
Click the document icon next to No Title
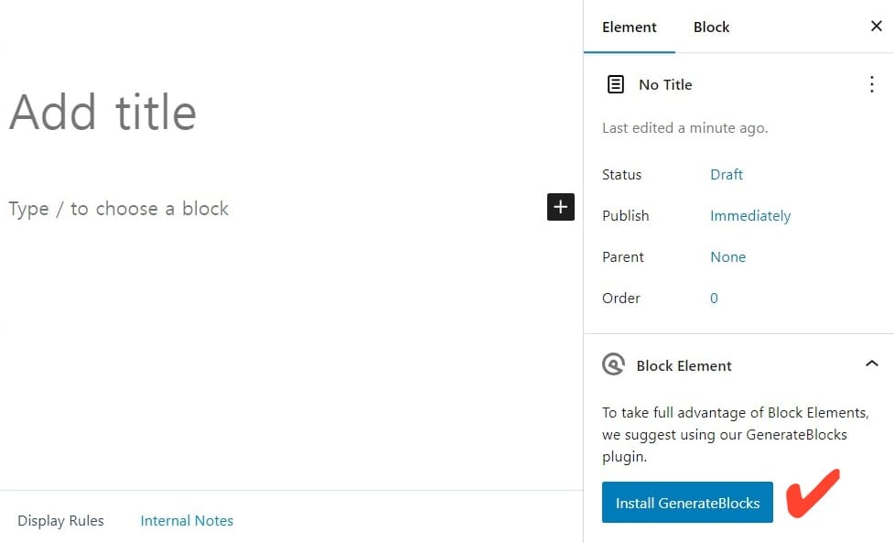coord(615,84)
